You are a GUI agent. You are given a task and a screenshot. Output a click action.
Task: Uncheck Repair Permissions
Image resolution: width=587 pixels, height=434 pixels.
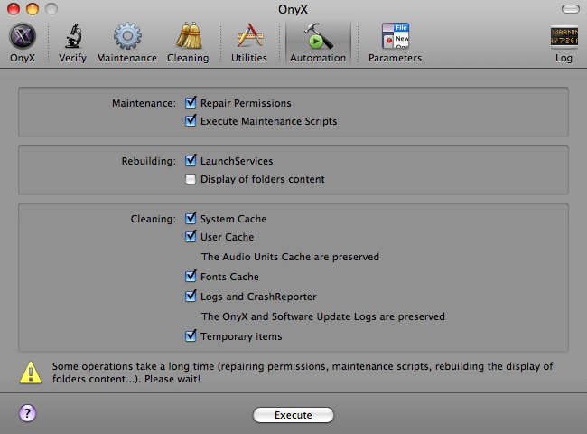[x=191, y=102]
